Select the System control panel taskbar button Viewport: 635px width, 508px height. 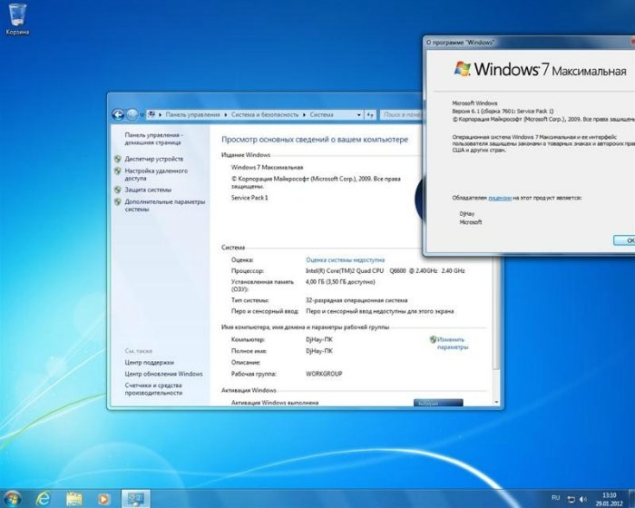136,499
